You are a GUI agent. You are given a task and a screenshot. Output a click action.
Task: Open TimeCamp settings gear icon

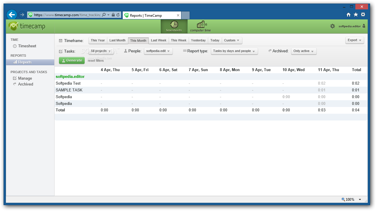(x=333, y=26)
